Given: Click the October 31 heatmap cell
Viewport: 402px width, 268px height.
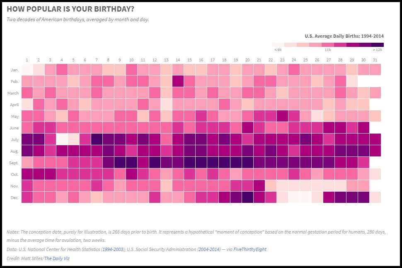Looking at the screenshot, I should 375,174.
